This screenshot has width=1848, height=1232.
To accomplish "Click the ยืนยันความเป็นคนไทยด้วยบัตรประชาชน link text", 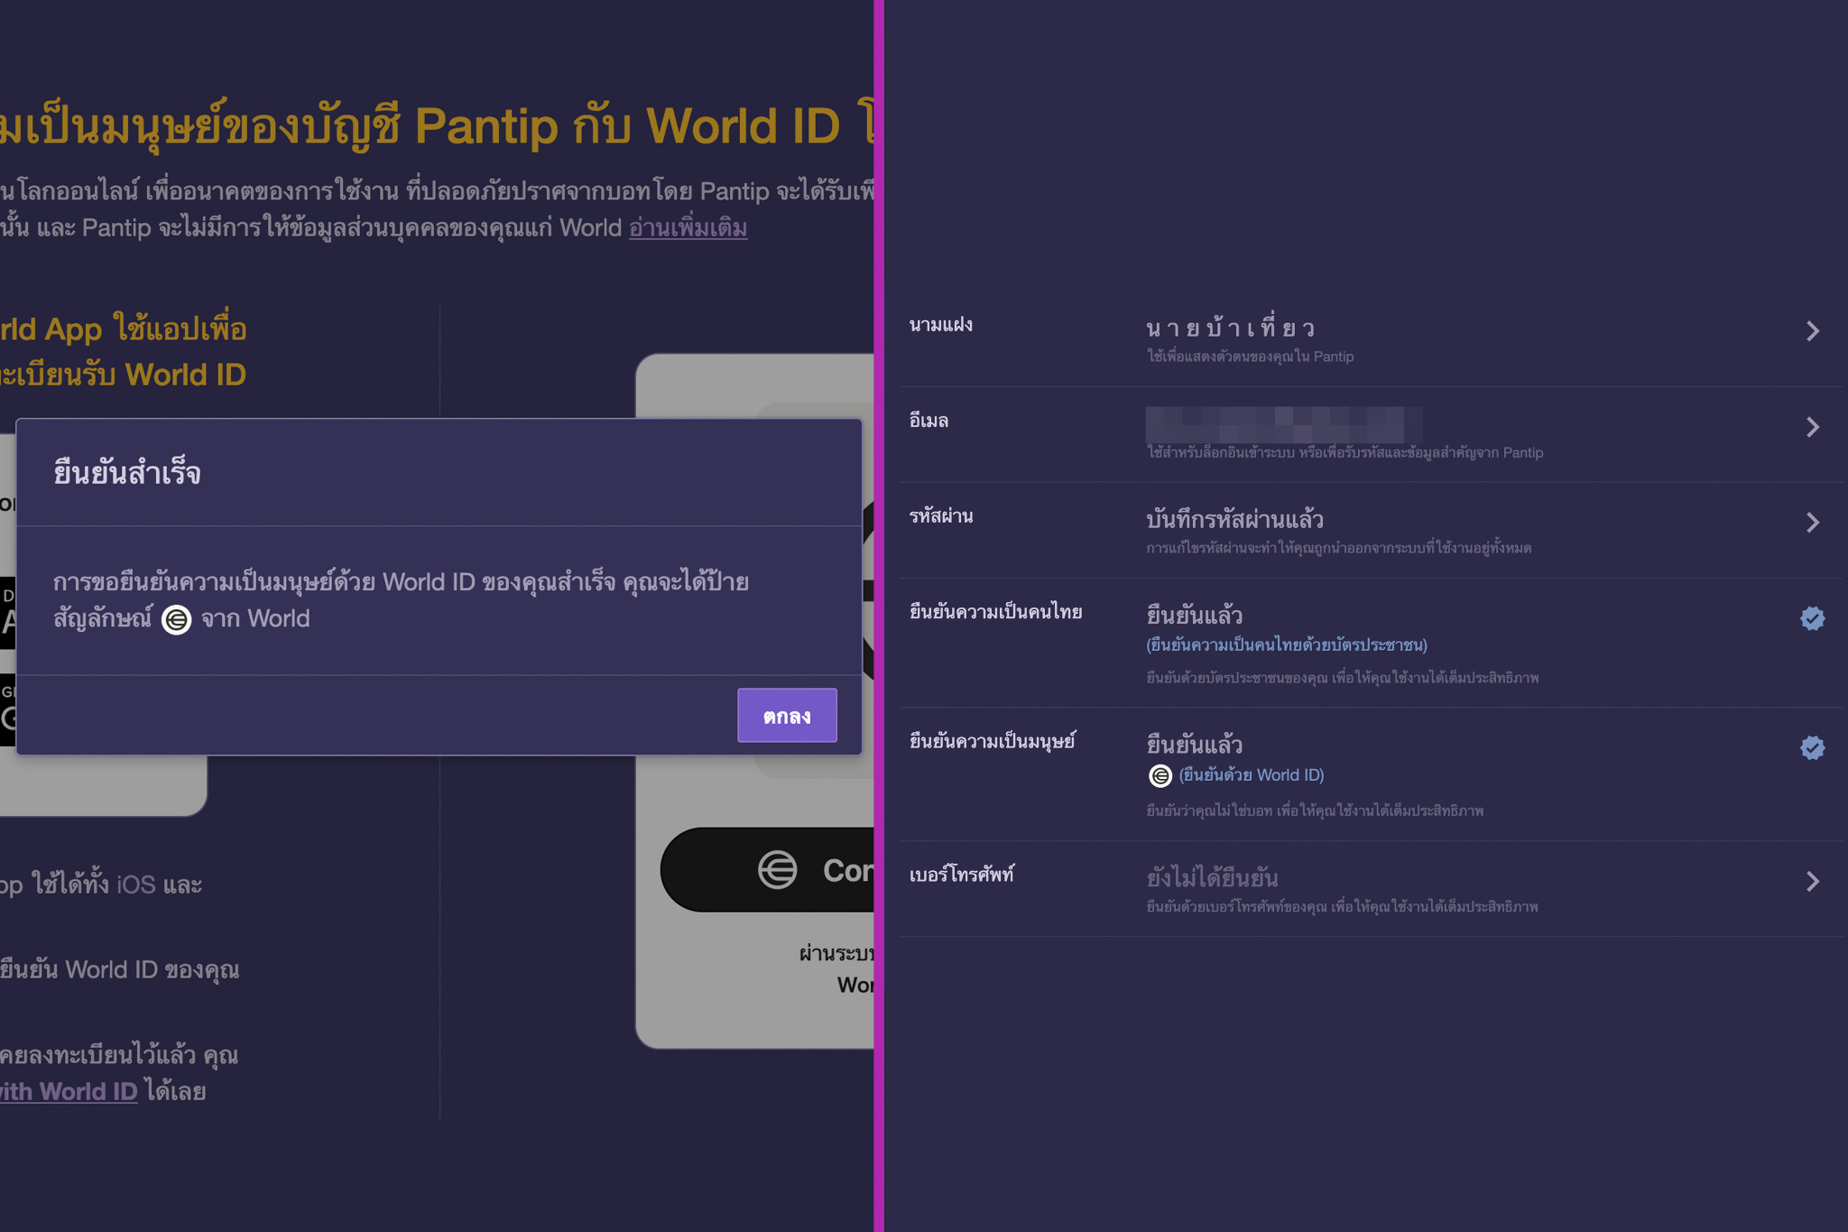I will tap(1286, 644).
